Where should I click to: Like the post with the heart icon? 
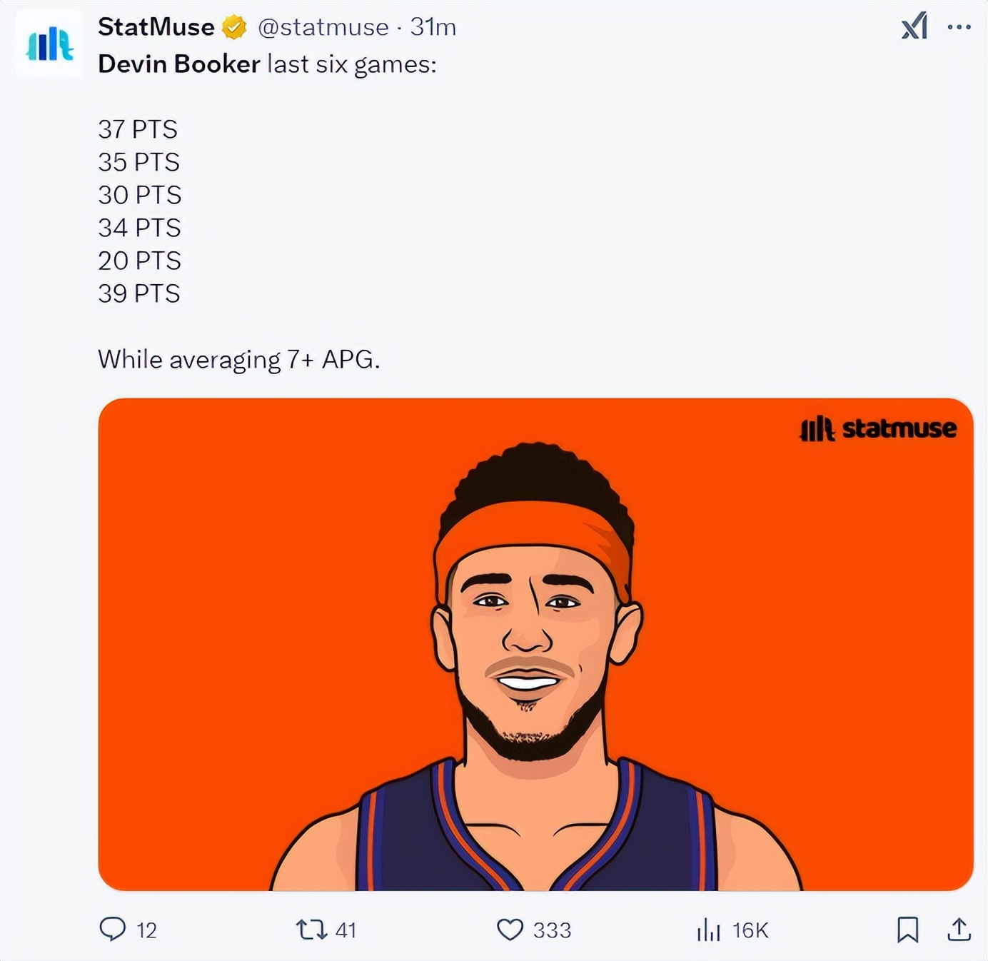coord(510,929)
